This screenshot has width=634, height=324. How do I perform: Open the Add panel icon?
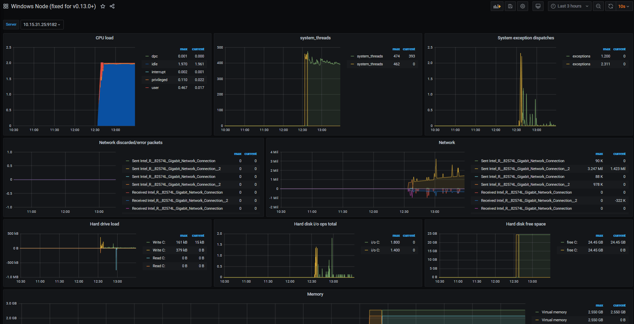point(497,6)
